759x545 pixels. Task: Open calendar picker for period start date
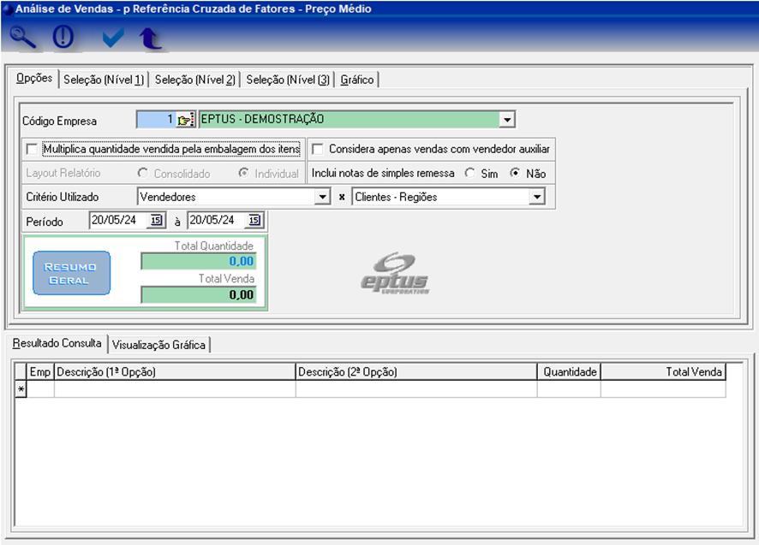tap(156, 221)
